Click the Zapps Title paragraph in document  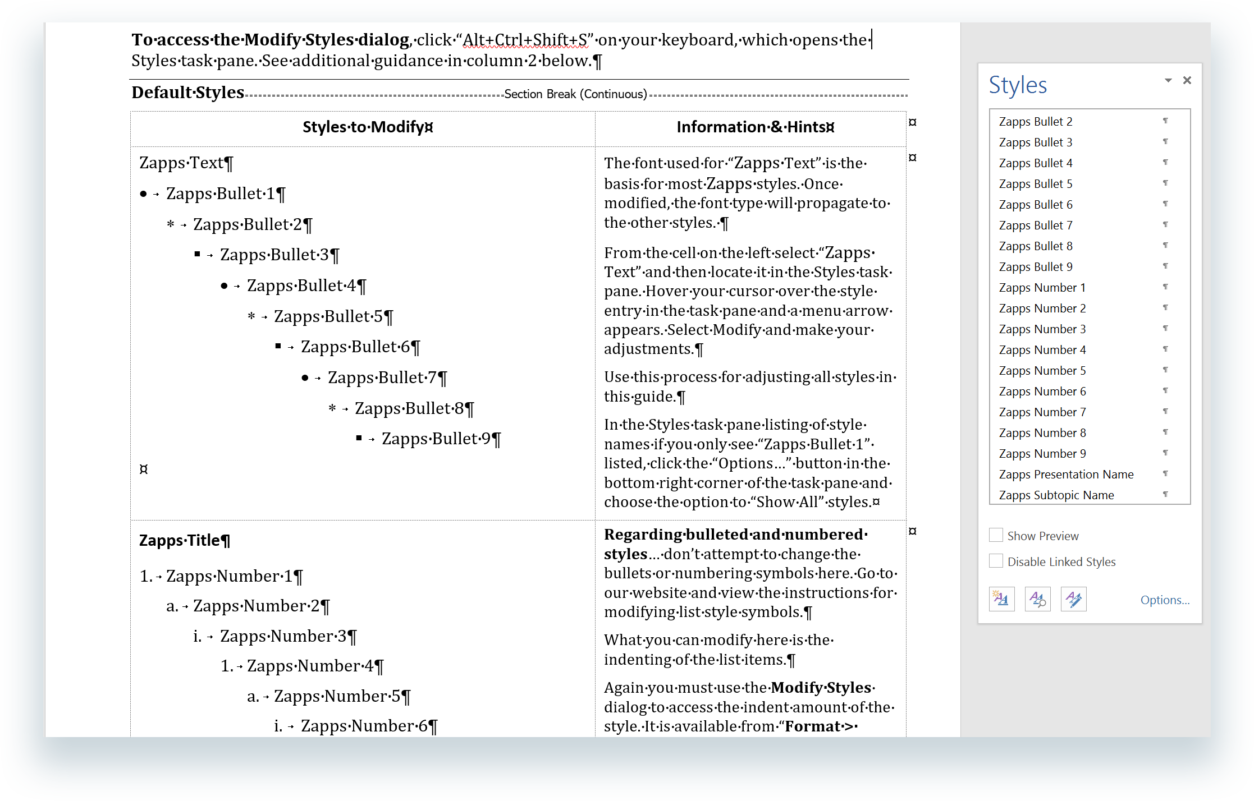185,540
